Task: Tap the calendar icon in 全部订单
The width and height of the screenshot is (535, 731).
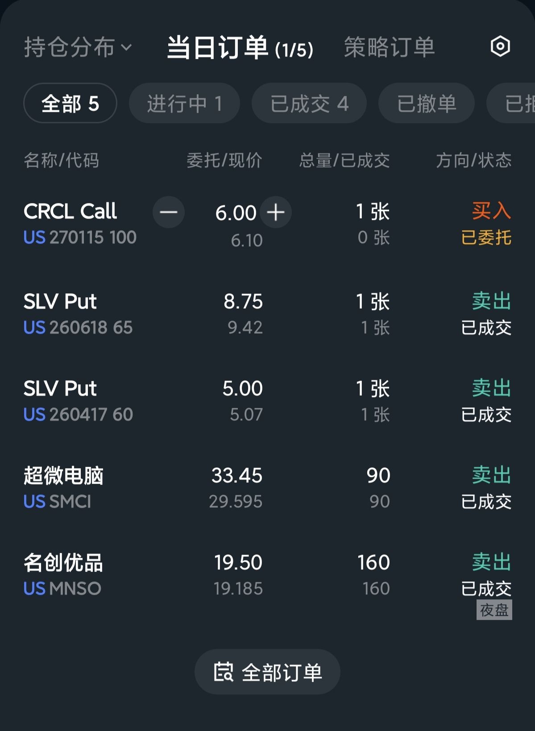Action: click(x=223, y=672)
